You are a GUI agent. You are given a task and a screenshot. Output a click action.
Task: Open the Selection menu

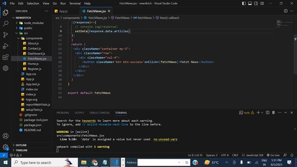33,3
